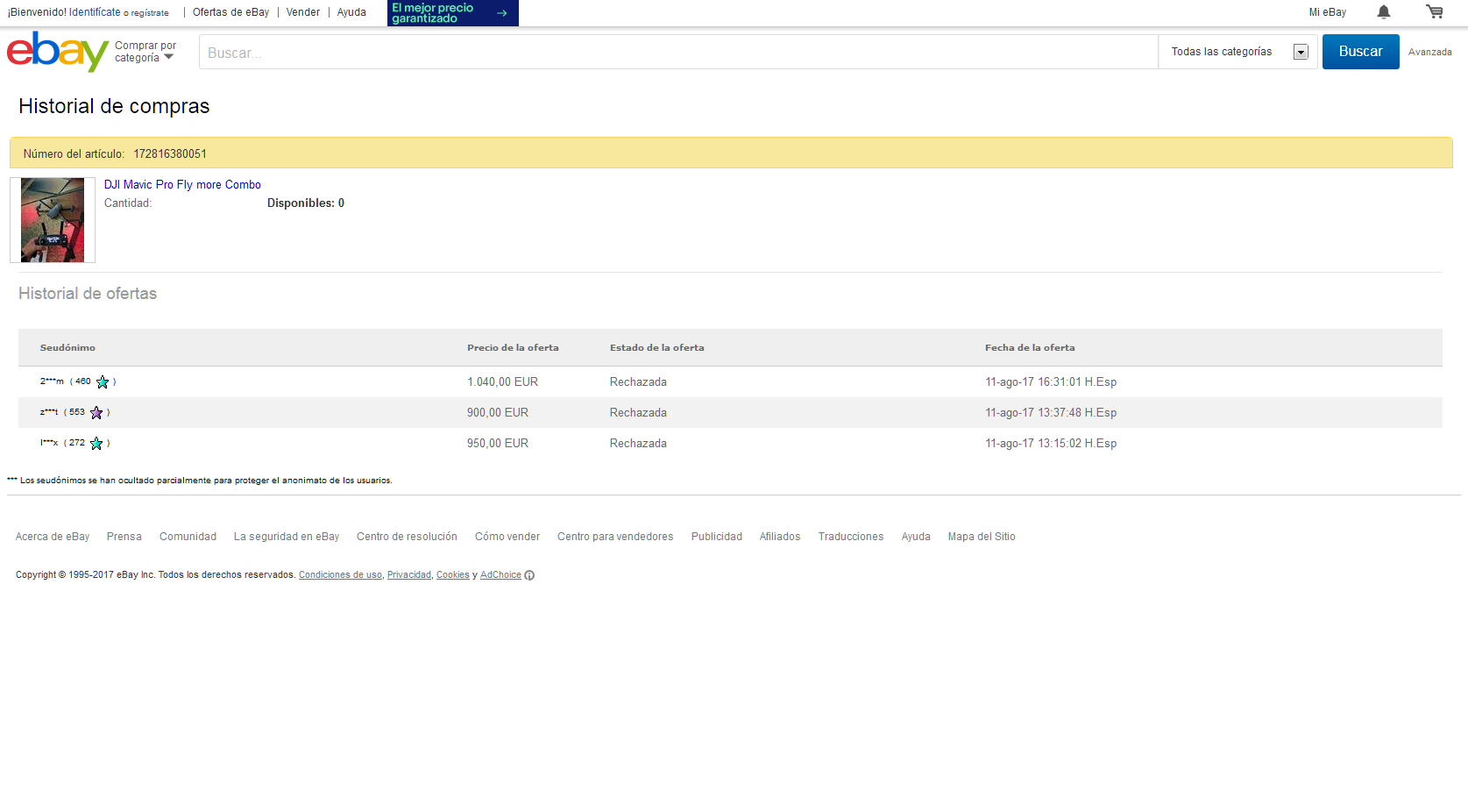
Task: Open the Publicidad footer link
Action: (716, 537)
